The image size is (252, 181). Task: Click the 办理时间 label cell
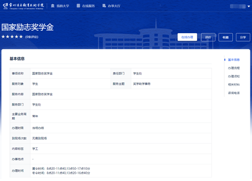(20, 171)
